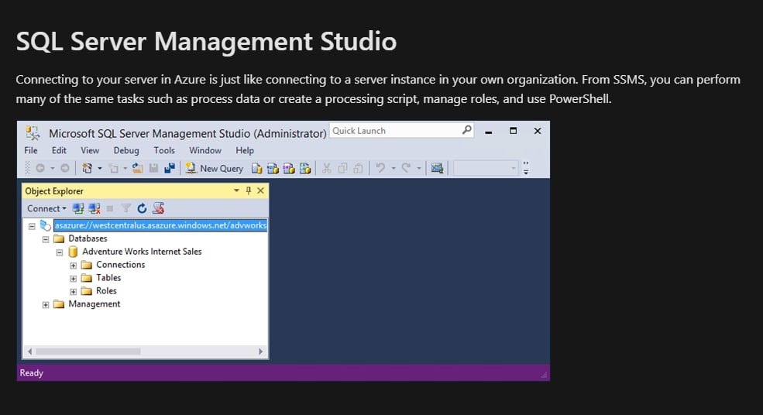This screenshot has height=415, width=763.
Task: Toggle the Object Explorer auto-hide pin
Action: (248, 190)
